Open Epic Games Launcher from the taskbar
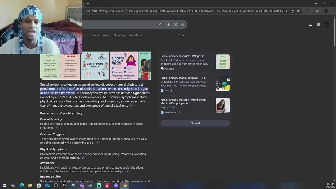 (65, 186)
